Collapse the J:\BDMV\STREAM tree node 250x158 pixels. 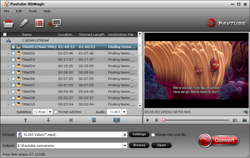3,41
